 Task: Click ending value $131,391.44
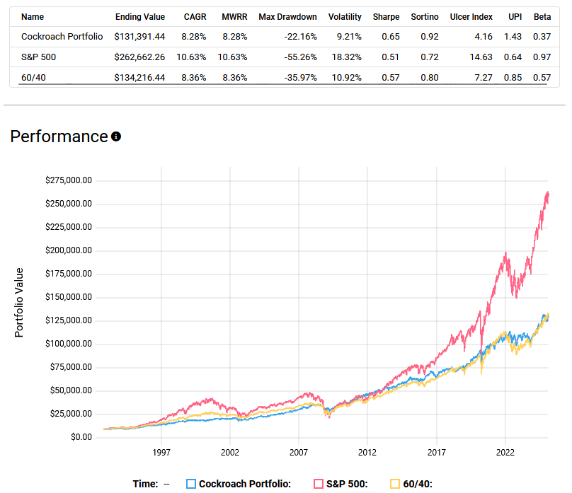139,37
